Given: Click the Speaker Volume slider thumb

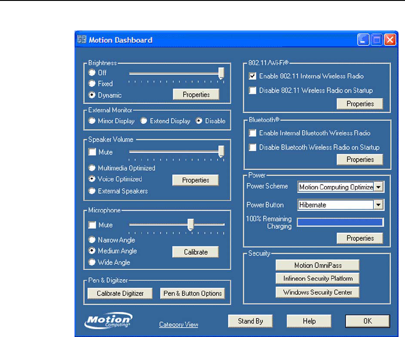Looking at the screenshot, I should 221,151.
